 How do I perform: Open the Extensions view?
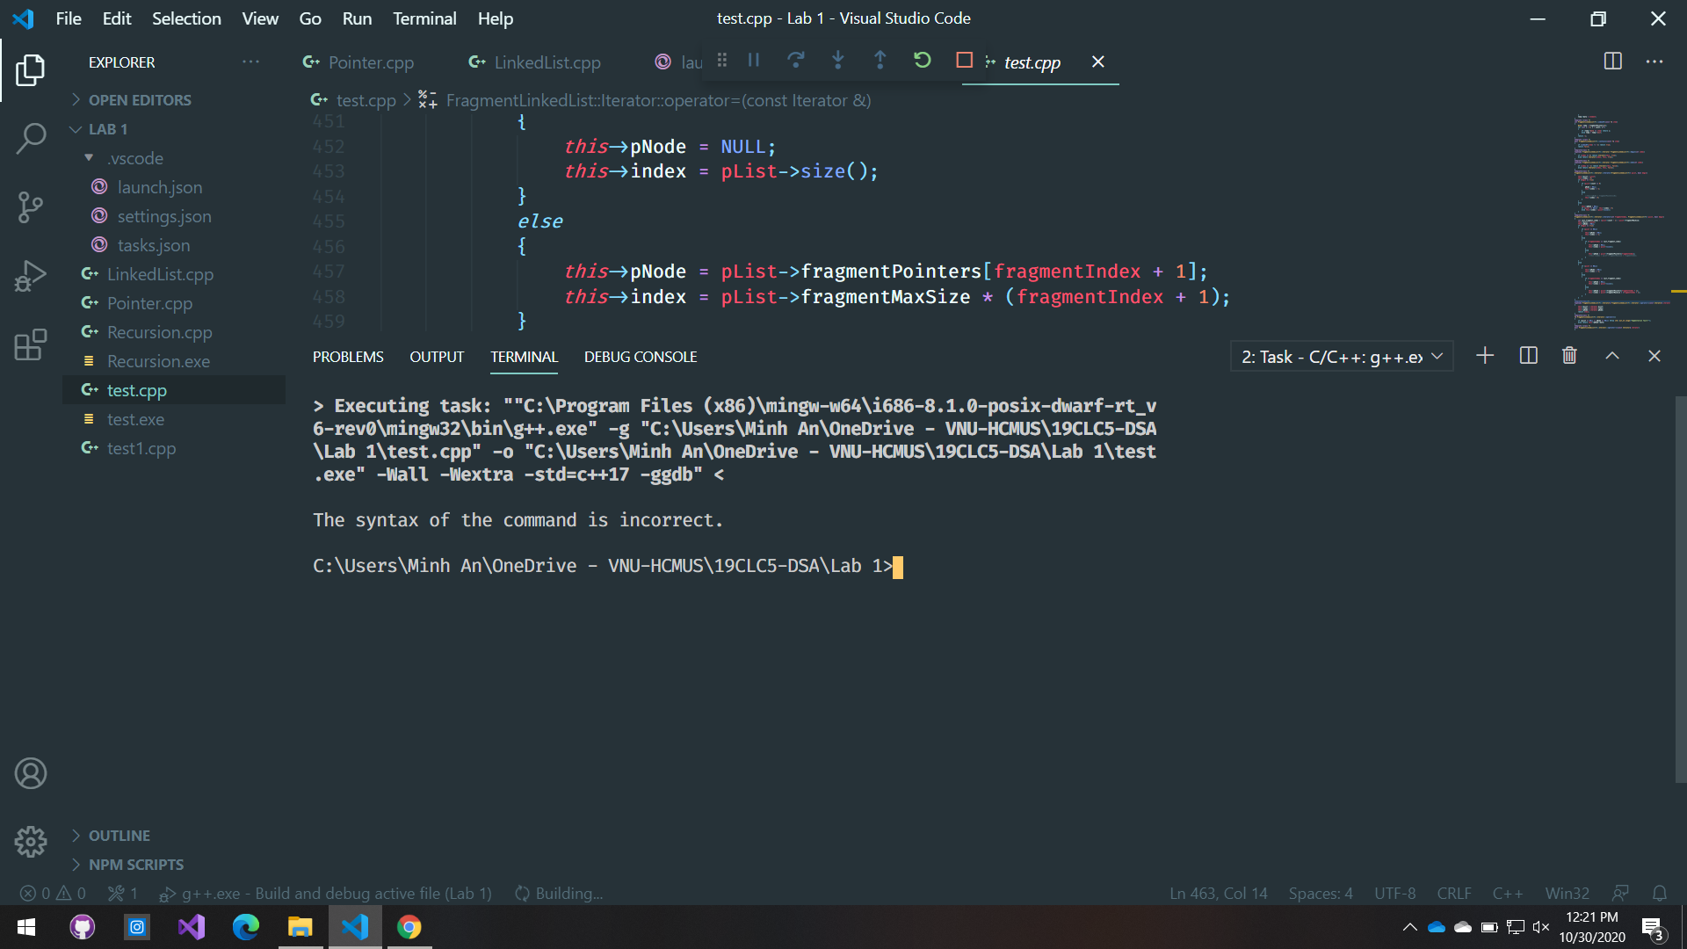point(31,345)
